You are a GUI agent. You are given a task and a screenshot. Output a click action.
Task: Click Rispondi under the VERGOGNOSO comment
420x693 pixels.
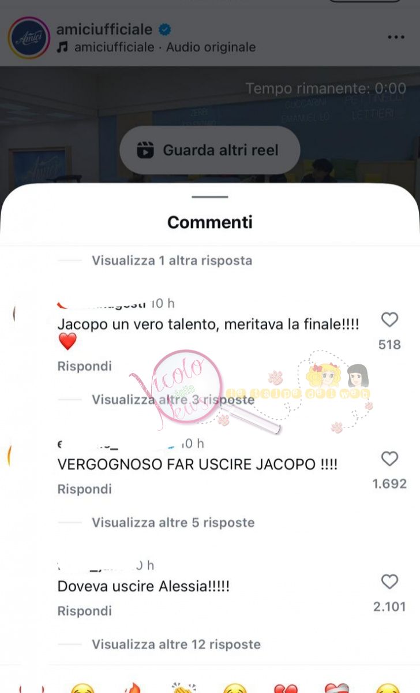pos(84,489)
